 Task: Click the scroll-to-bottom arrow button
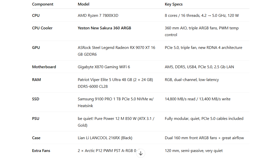(141, 153)
